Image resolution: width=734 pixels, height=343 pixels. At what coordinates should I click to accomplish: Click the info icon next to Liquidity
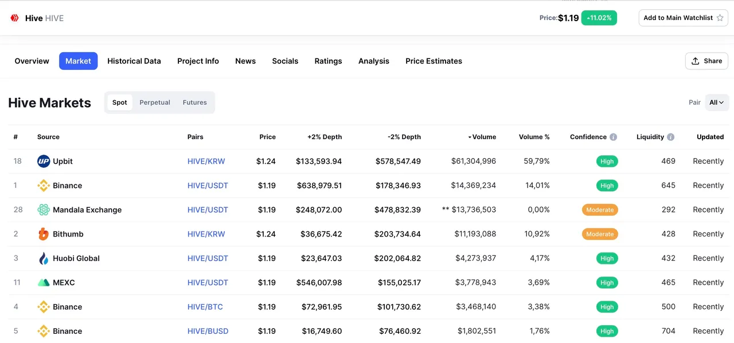tap(671, 137)
